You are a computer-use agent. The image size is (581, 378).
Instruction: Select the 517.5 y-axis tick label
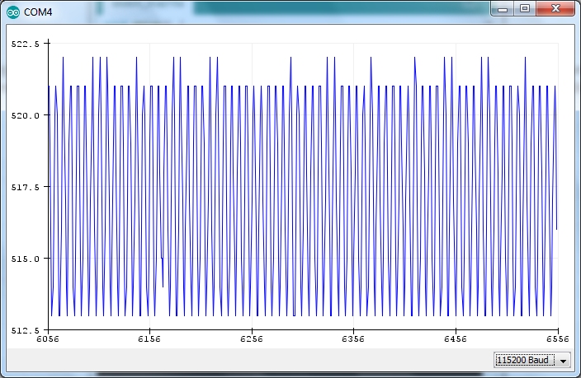[x=24, y=186]
